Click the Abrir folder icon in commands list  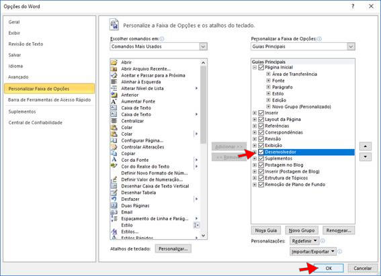(x=114, y=62)
